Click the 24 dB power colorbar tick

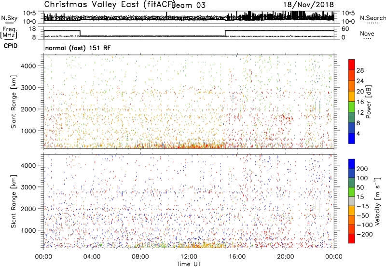(x=360, y=81)
